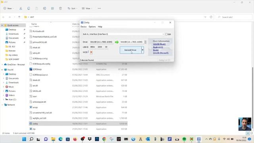This screenshot has width=254, height=143.
Task: Open the Windows Start menu
Action: pos(24,139)
